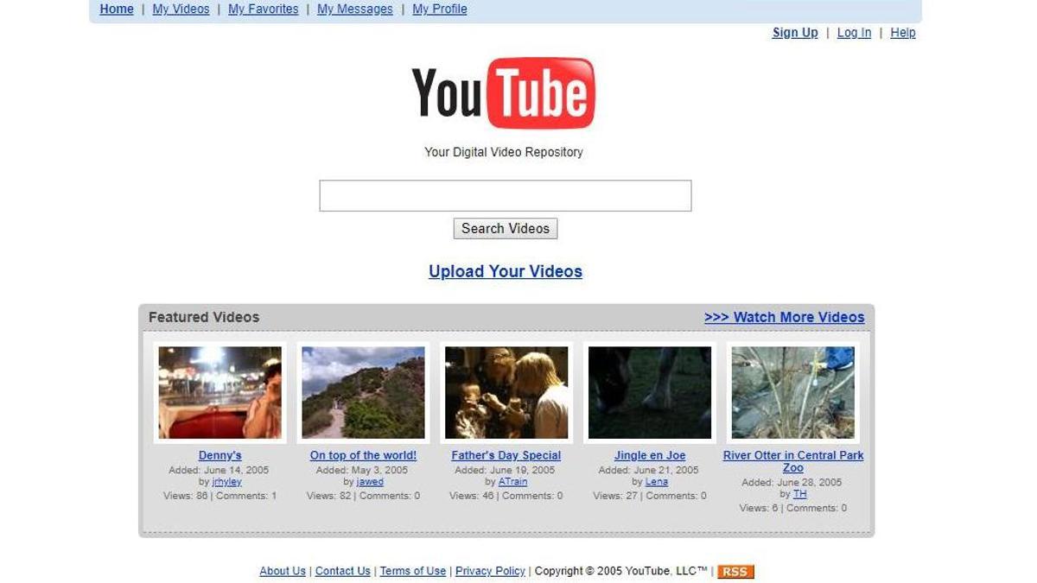This screenshot has width=1037, height=583.
Task: Open My Messages
Action: (354, 10)
